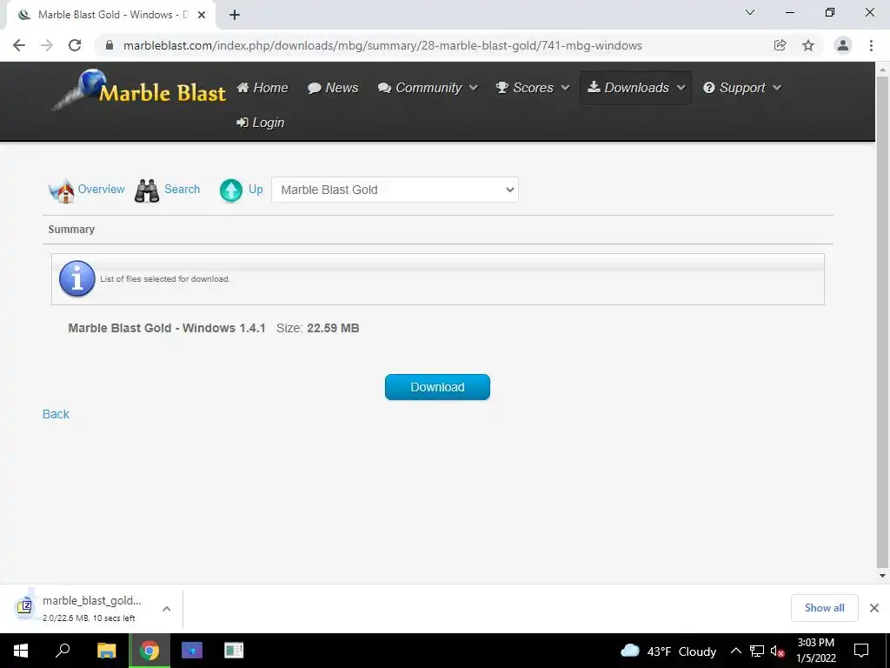Open the purple app icon in the taskbar
The height and width of the screenshot is (668, 890).
click(192, 651)
